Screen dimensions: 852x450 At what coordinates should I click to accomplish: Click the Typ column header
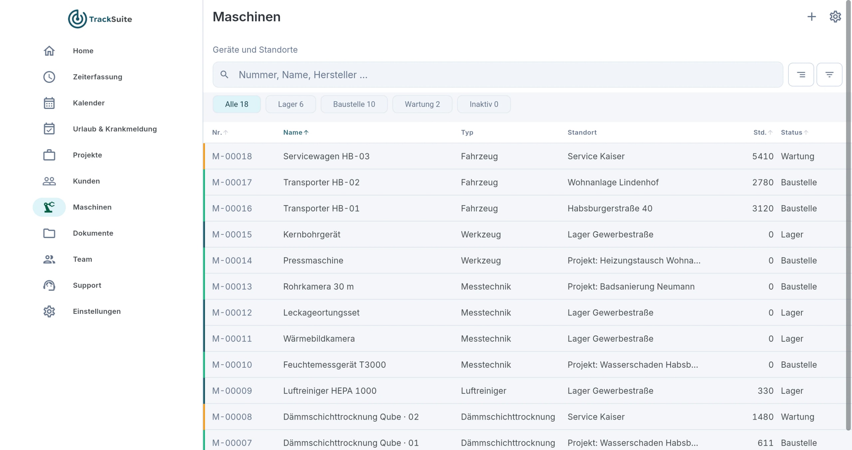(x=467, y=133)
